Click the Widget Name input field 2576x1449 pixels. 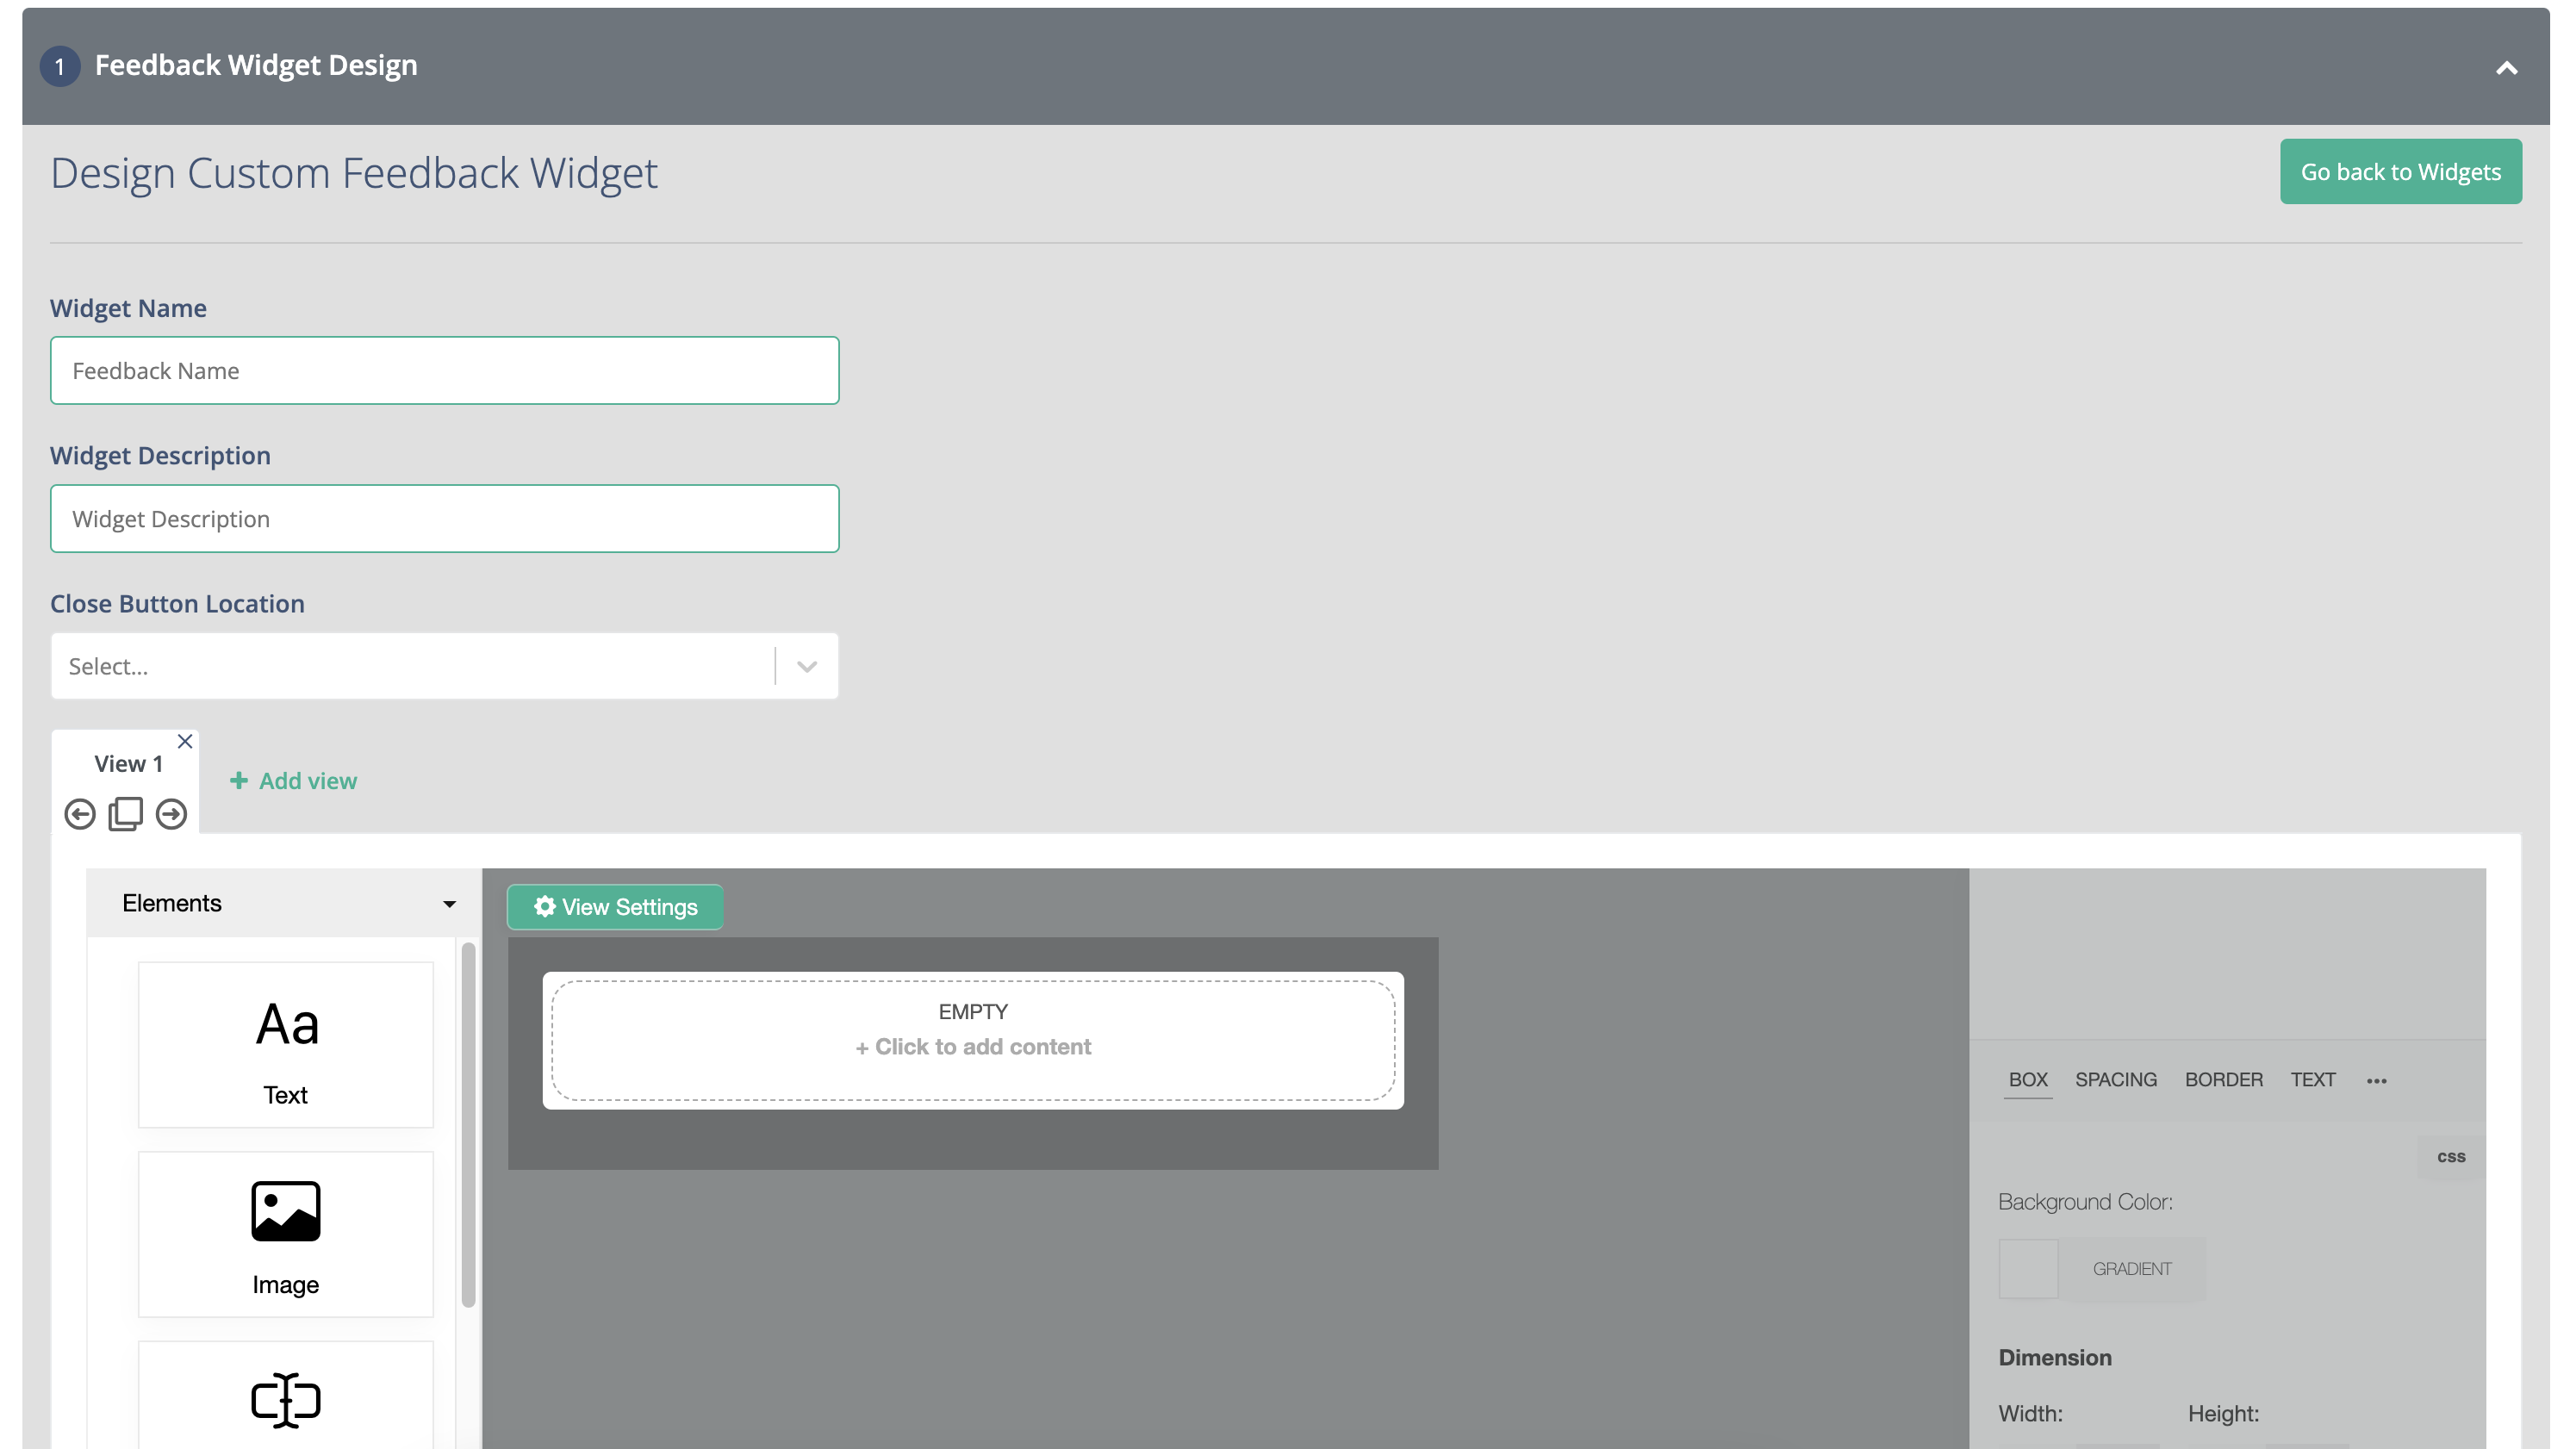click(445, 371)
